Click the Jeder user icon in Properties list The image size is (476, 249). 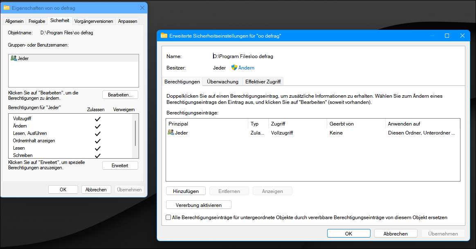pyautogui.click(x=13, y=58)
